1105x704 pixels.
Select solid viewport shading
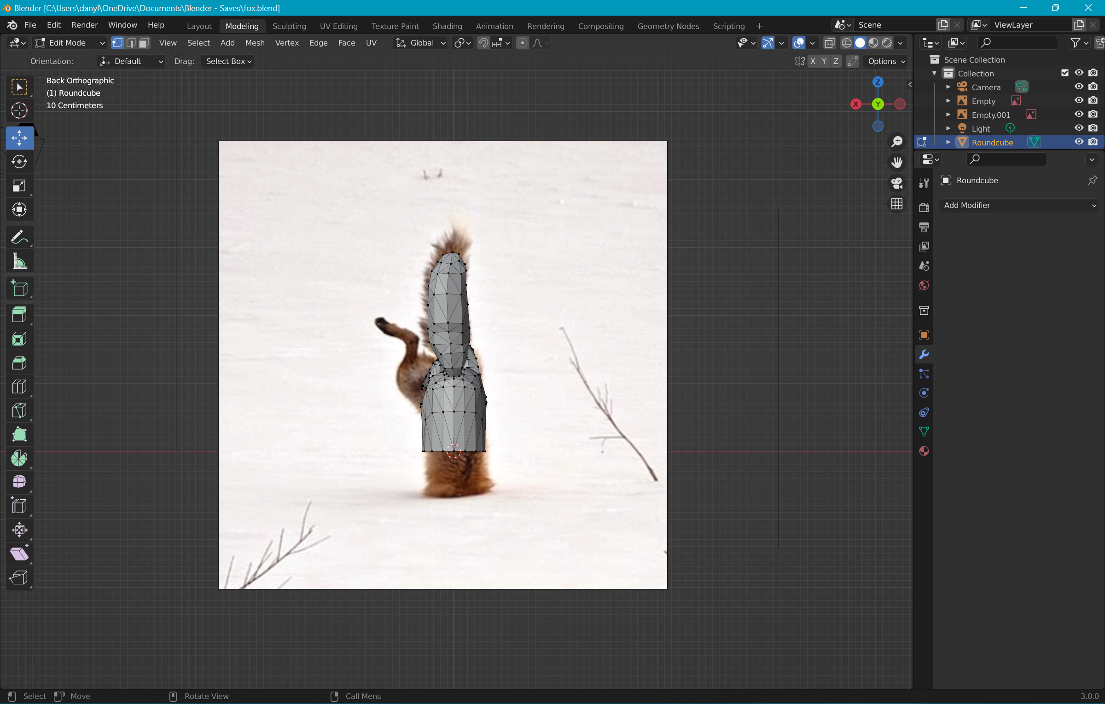click(x=860, y=43)
